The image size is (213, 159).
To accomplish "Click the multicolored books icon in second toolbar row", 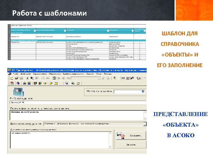I will 35,83.
